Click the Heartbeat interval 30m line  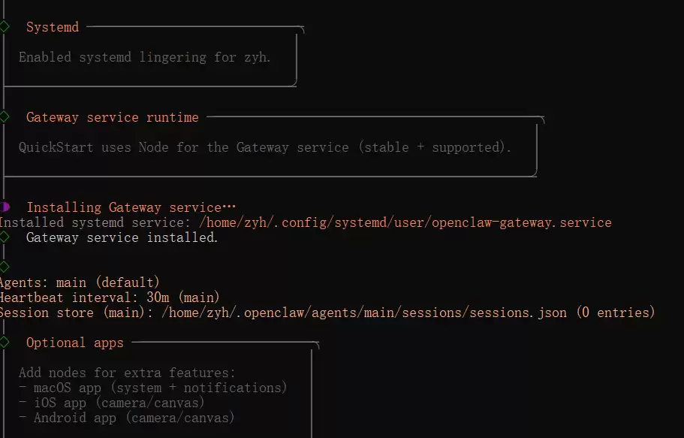[x=109, y=298]
